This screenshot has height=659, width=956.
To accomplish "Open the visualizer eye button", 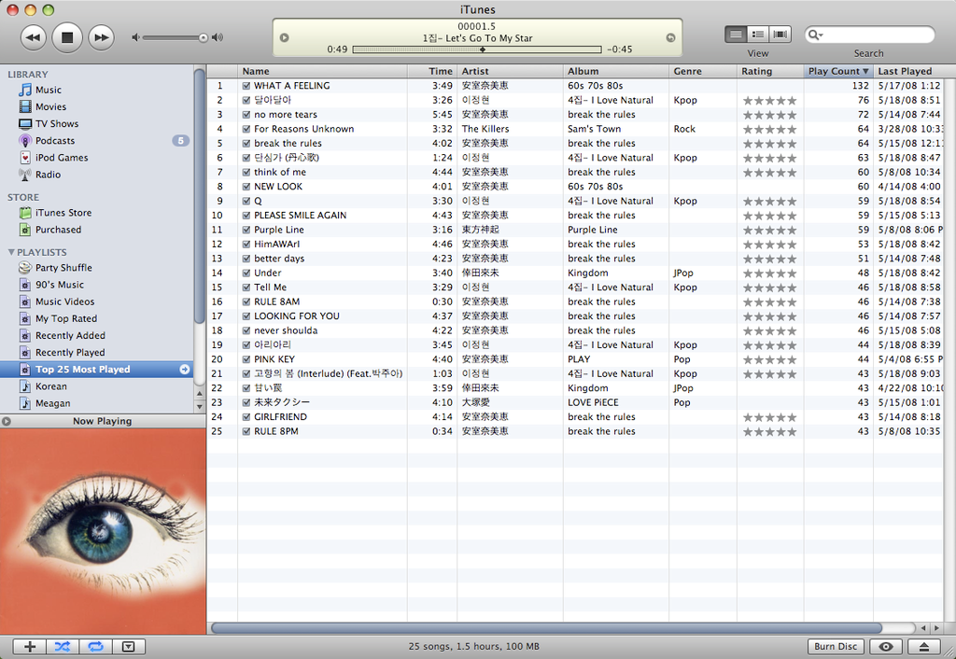I will 886,646.
